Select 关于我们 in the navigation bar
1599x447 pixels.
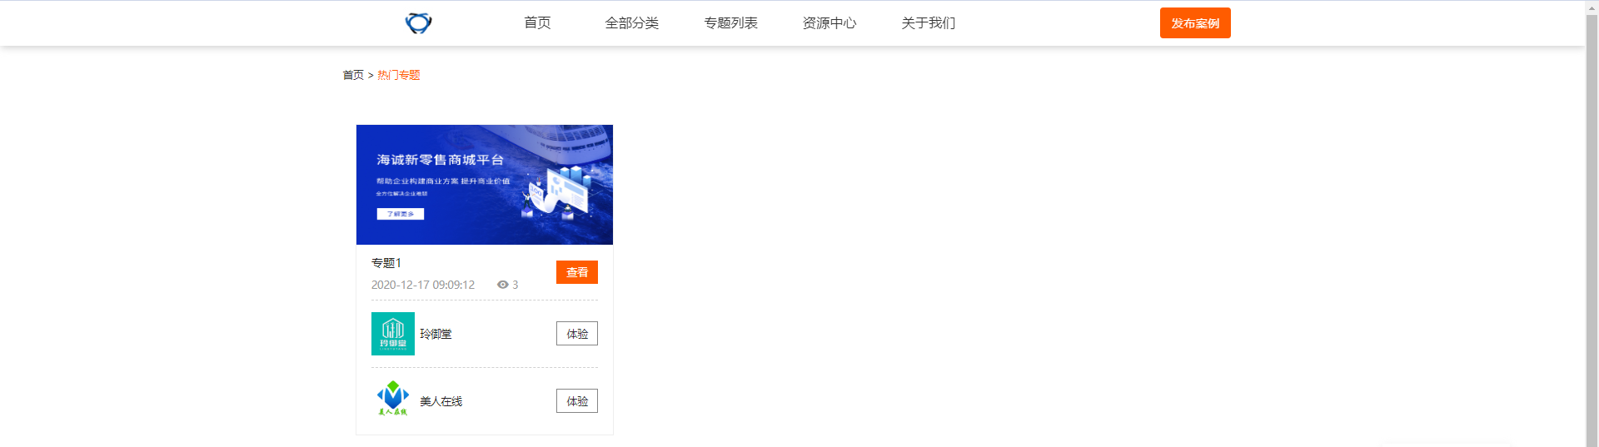point(928,22)
